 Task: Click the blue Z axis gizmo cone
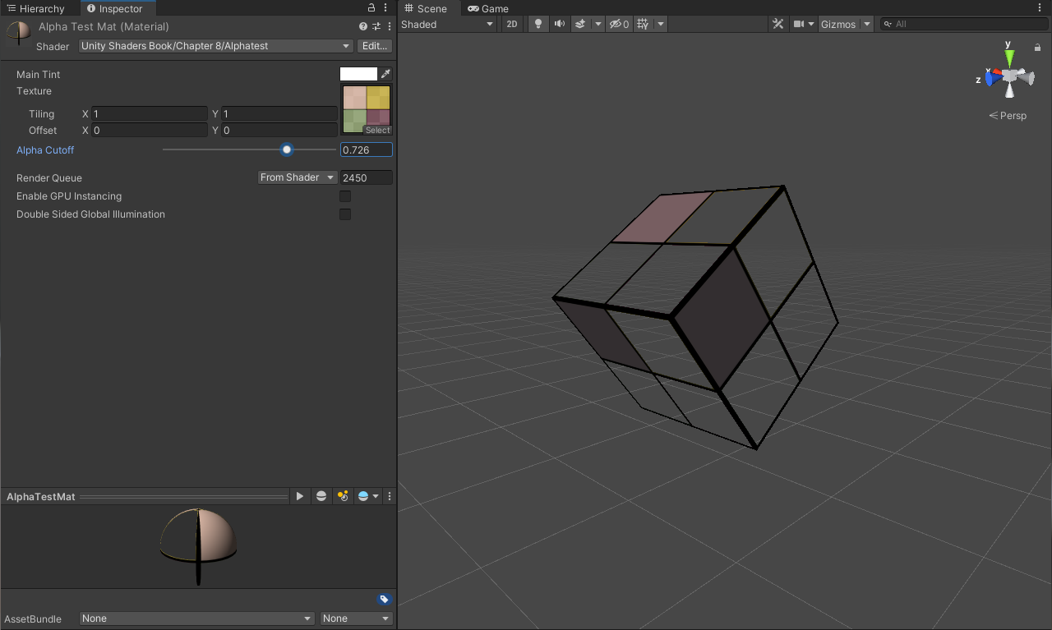point(992,78)
